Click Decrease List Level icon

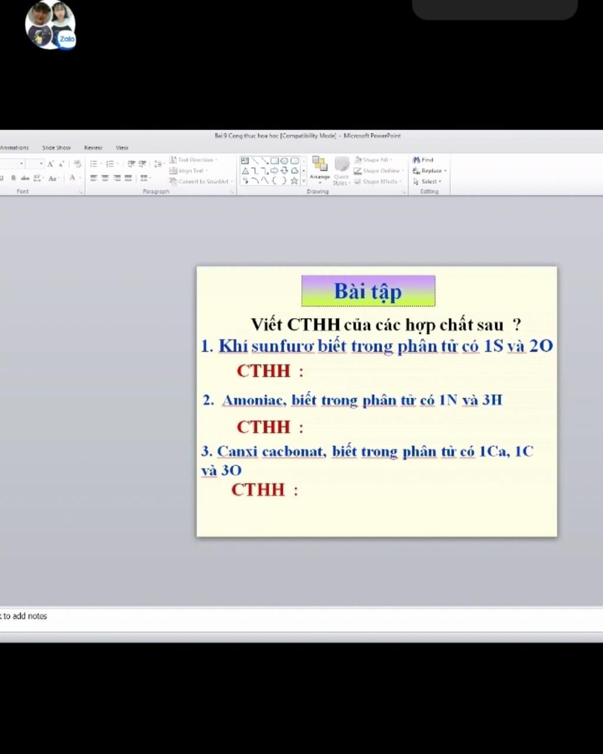131,164
